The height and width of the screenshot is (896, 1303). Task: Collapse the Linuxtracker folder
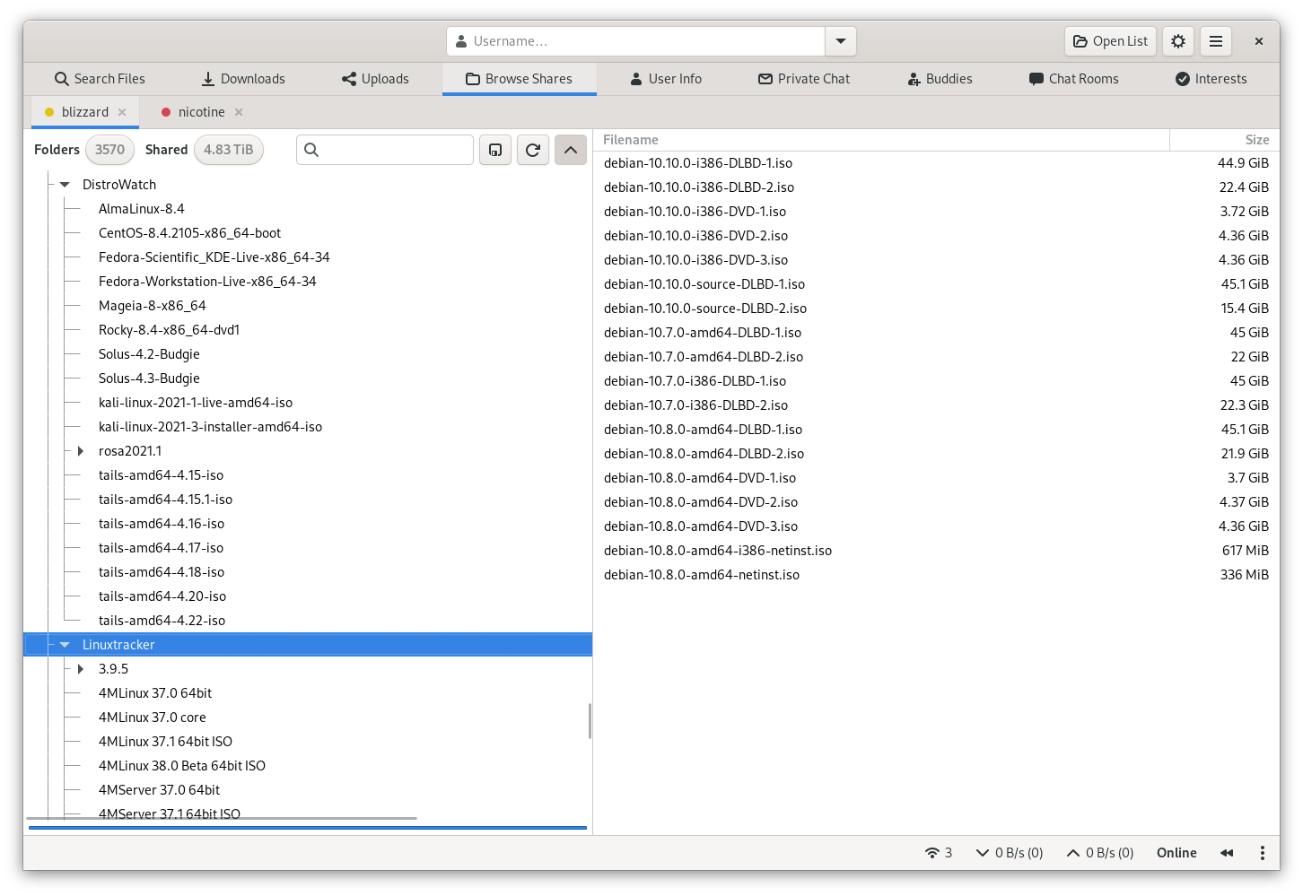[65, 645]
